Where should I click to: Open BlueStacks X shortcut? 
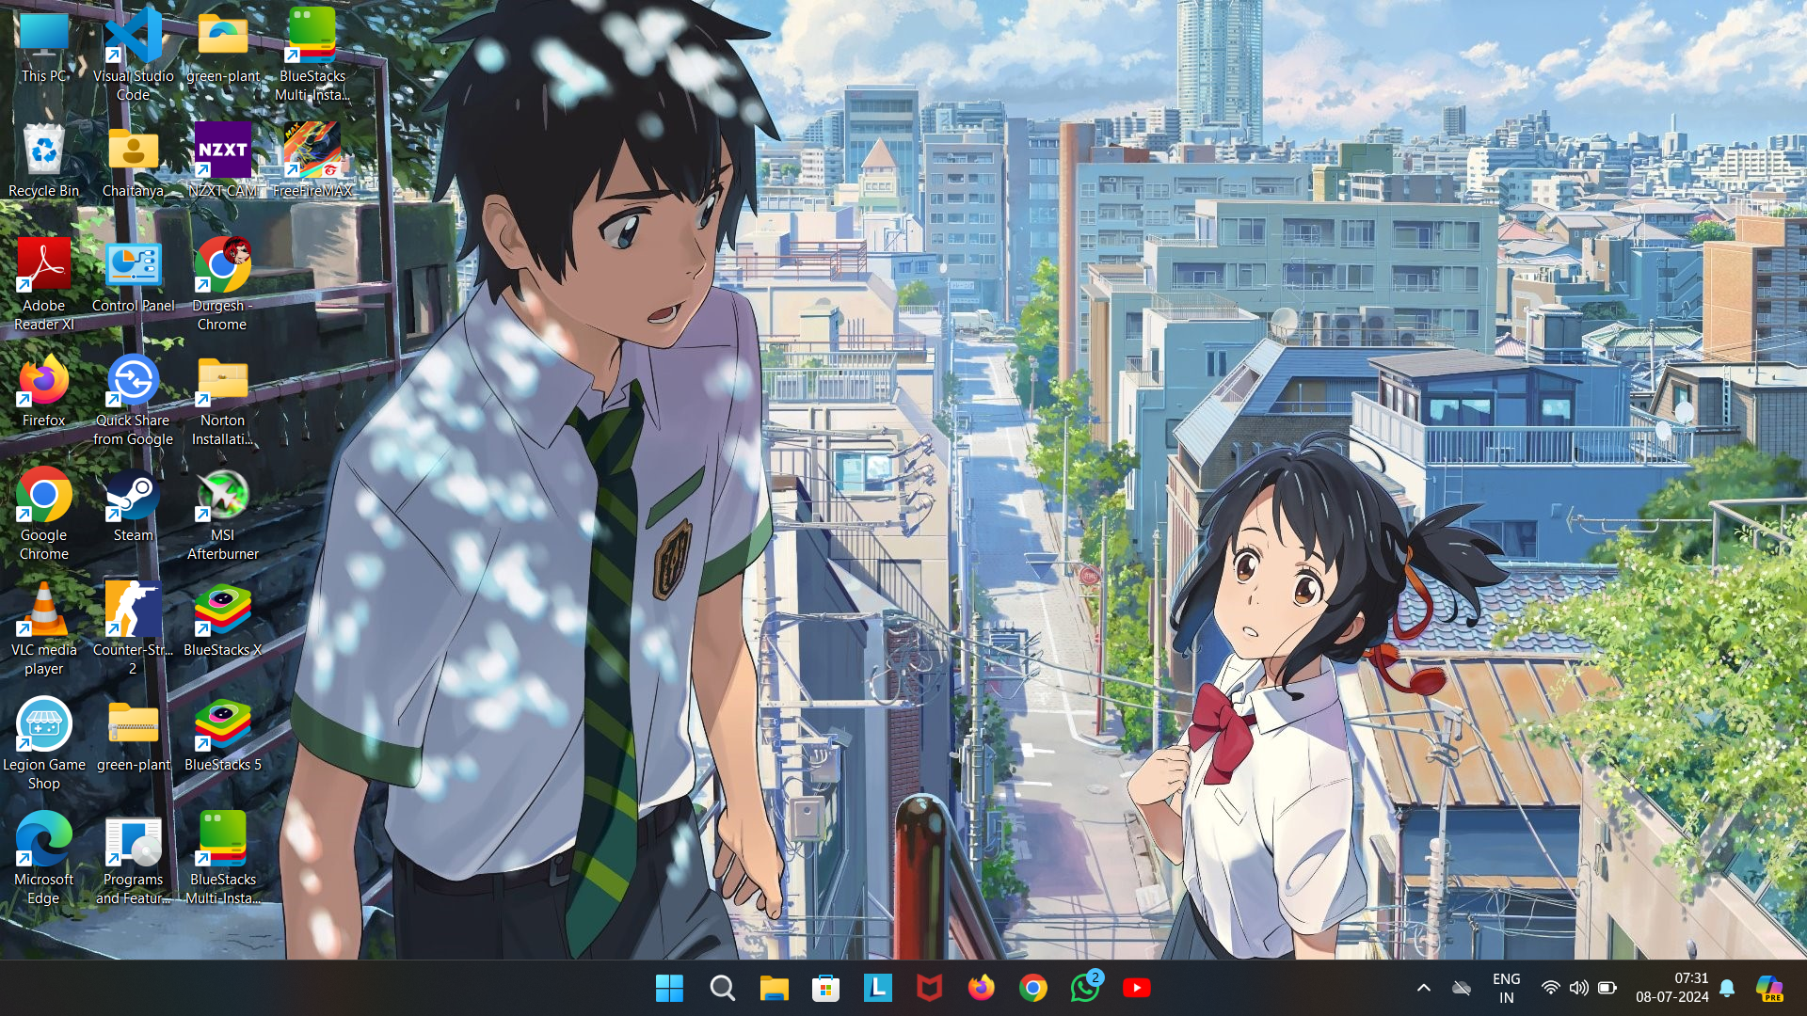tap(223, 620)
